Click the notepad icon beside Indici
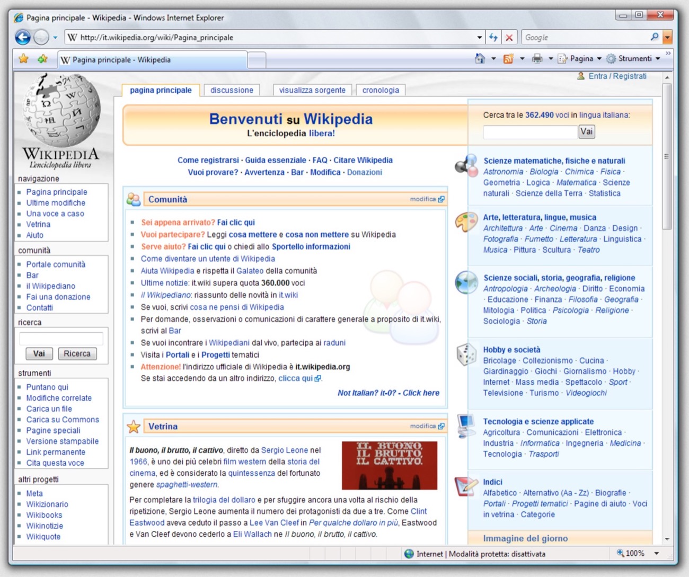The width and height of the screenshot is (689, 577). pyautogui.click(x=466, y=486)
